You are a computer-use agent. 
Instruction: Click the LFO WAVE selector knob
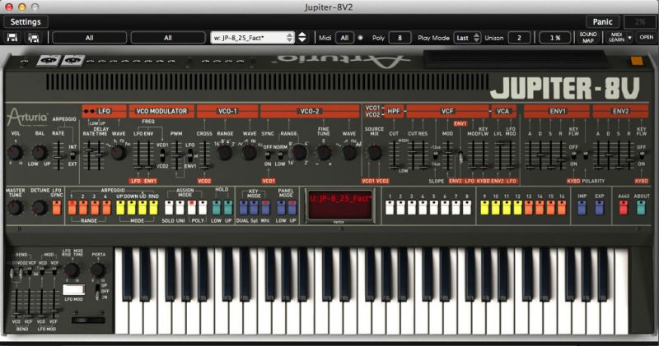tap(119, 152)
